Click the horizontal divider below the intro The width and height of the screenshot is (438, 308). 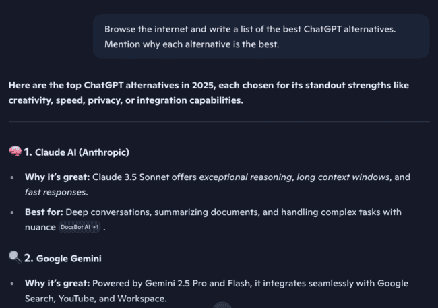(x=219, y=121)
